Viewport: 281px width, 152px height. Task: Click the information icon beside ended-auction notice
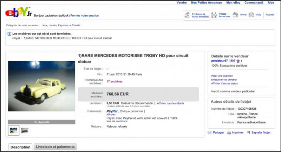point(9,34)
